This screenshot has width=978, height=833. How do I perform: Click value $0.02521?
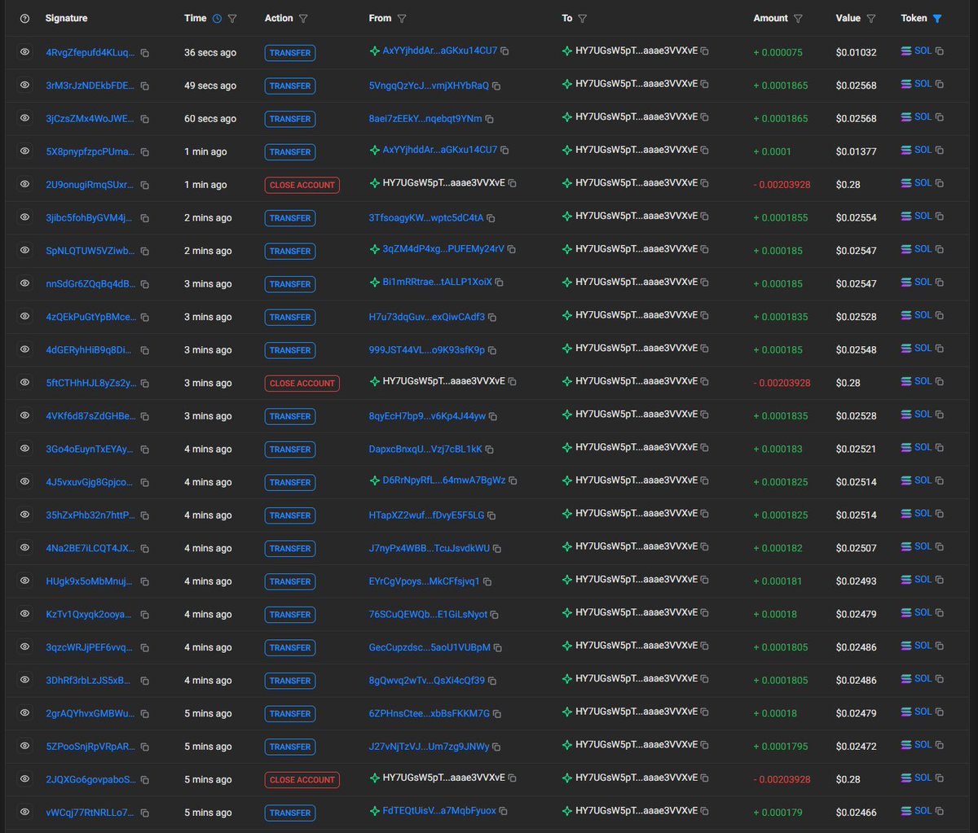coord(857,449)
